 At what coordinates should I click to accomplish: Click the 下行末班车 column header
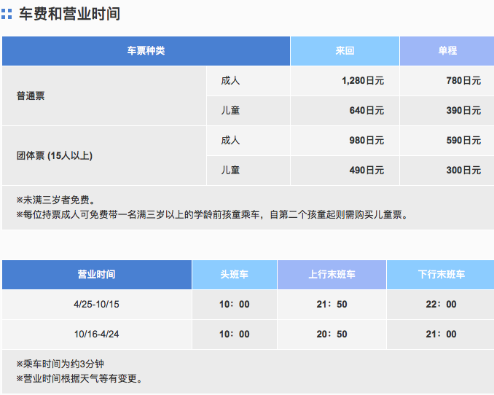(x=441, y=275)
